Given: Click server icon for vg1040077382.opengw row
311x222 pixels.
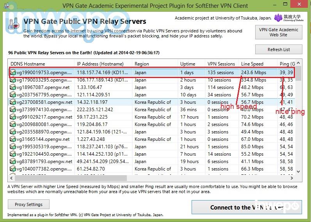Looking at the screenshot, I should coord(13,169).
